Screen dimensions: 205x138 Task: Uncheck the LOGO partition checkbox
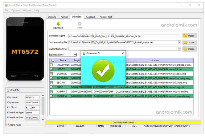coord(51,87)
